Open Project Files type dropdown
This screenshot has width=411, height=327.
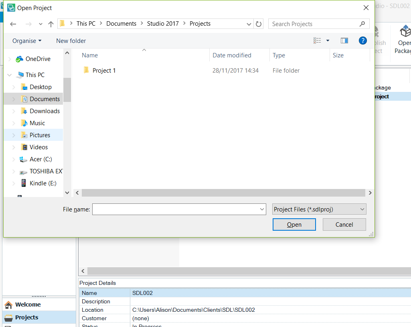click(x=319, y=209)
